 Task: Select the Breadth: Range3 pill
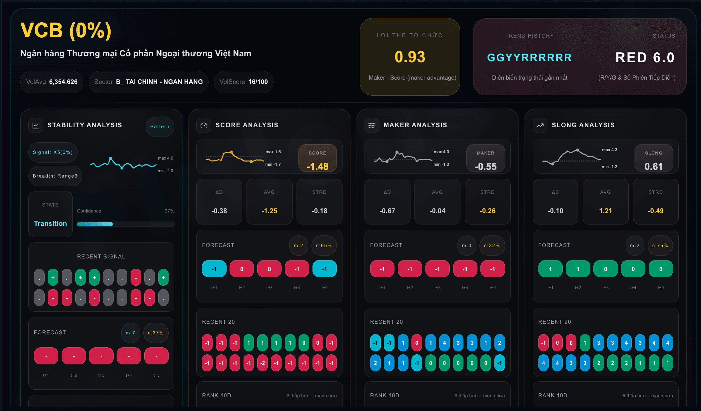(x=55, y=176)
